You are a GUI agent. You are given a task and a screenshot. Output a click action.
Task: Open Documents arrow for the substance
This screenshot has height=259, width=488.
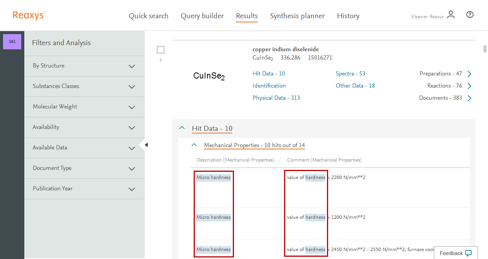(469, 98)
